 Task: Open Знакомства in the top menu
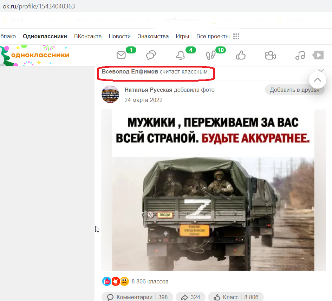point(153,37)
